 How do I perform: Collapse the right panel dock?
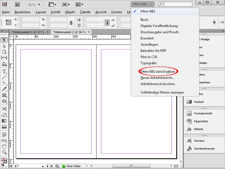tap(223, 31)
